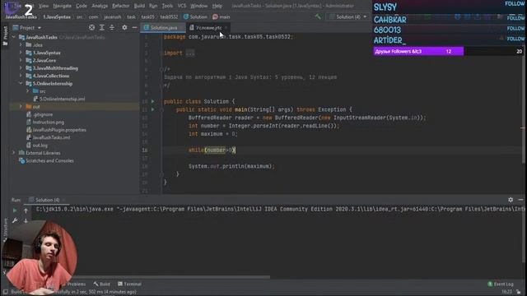The width and height of the screenshot is (527, 296).
Task: Expand the out folder
Action: point(21,107)
